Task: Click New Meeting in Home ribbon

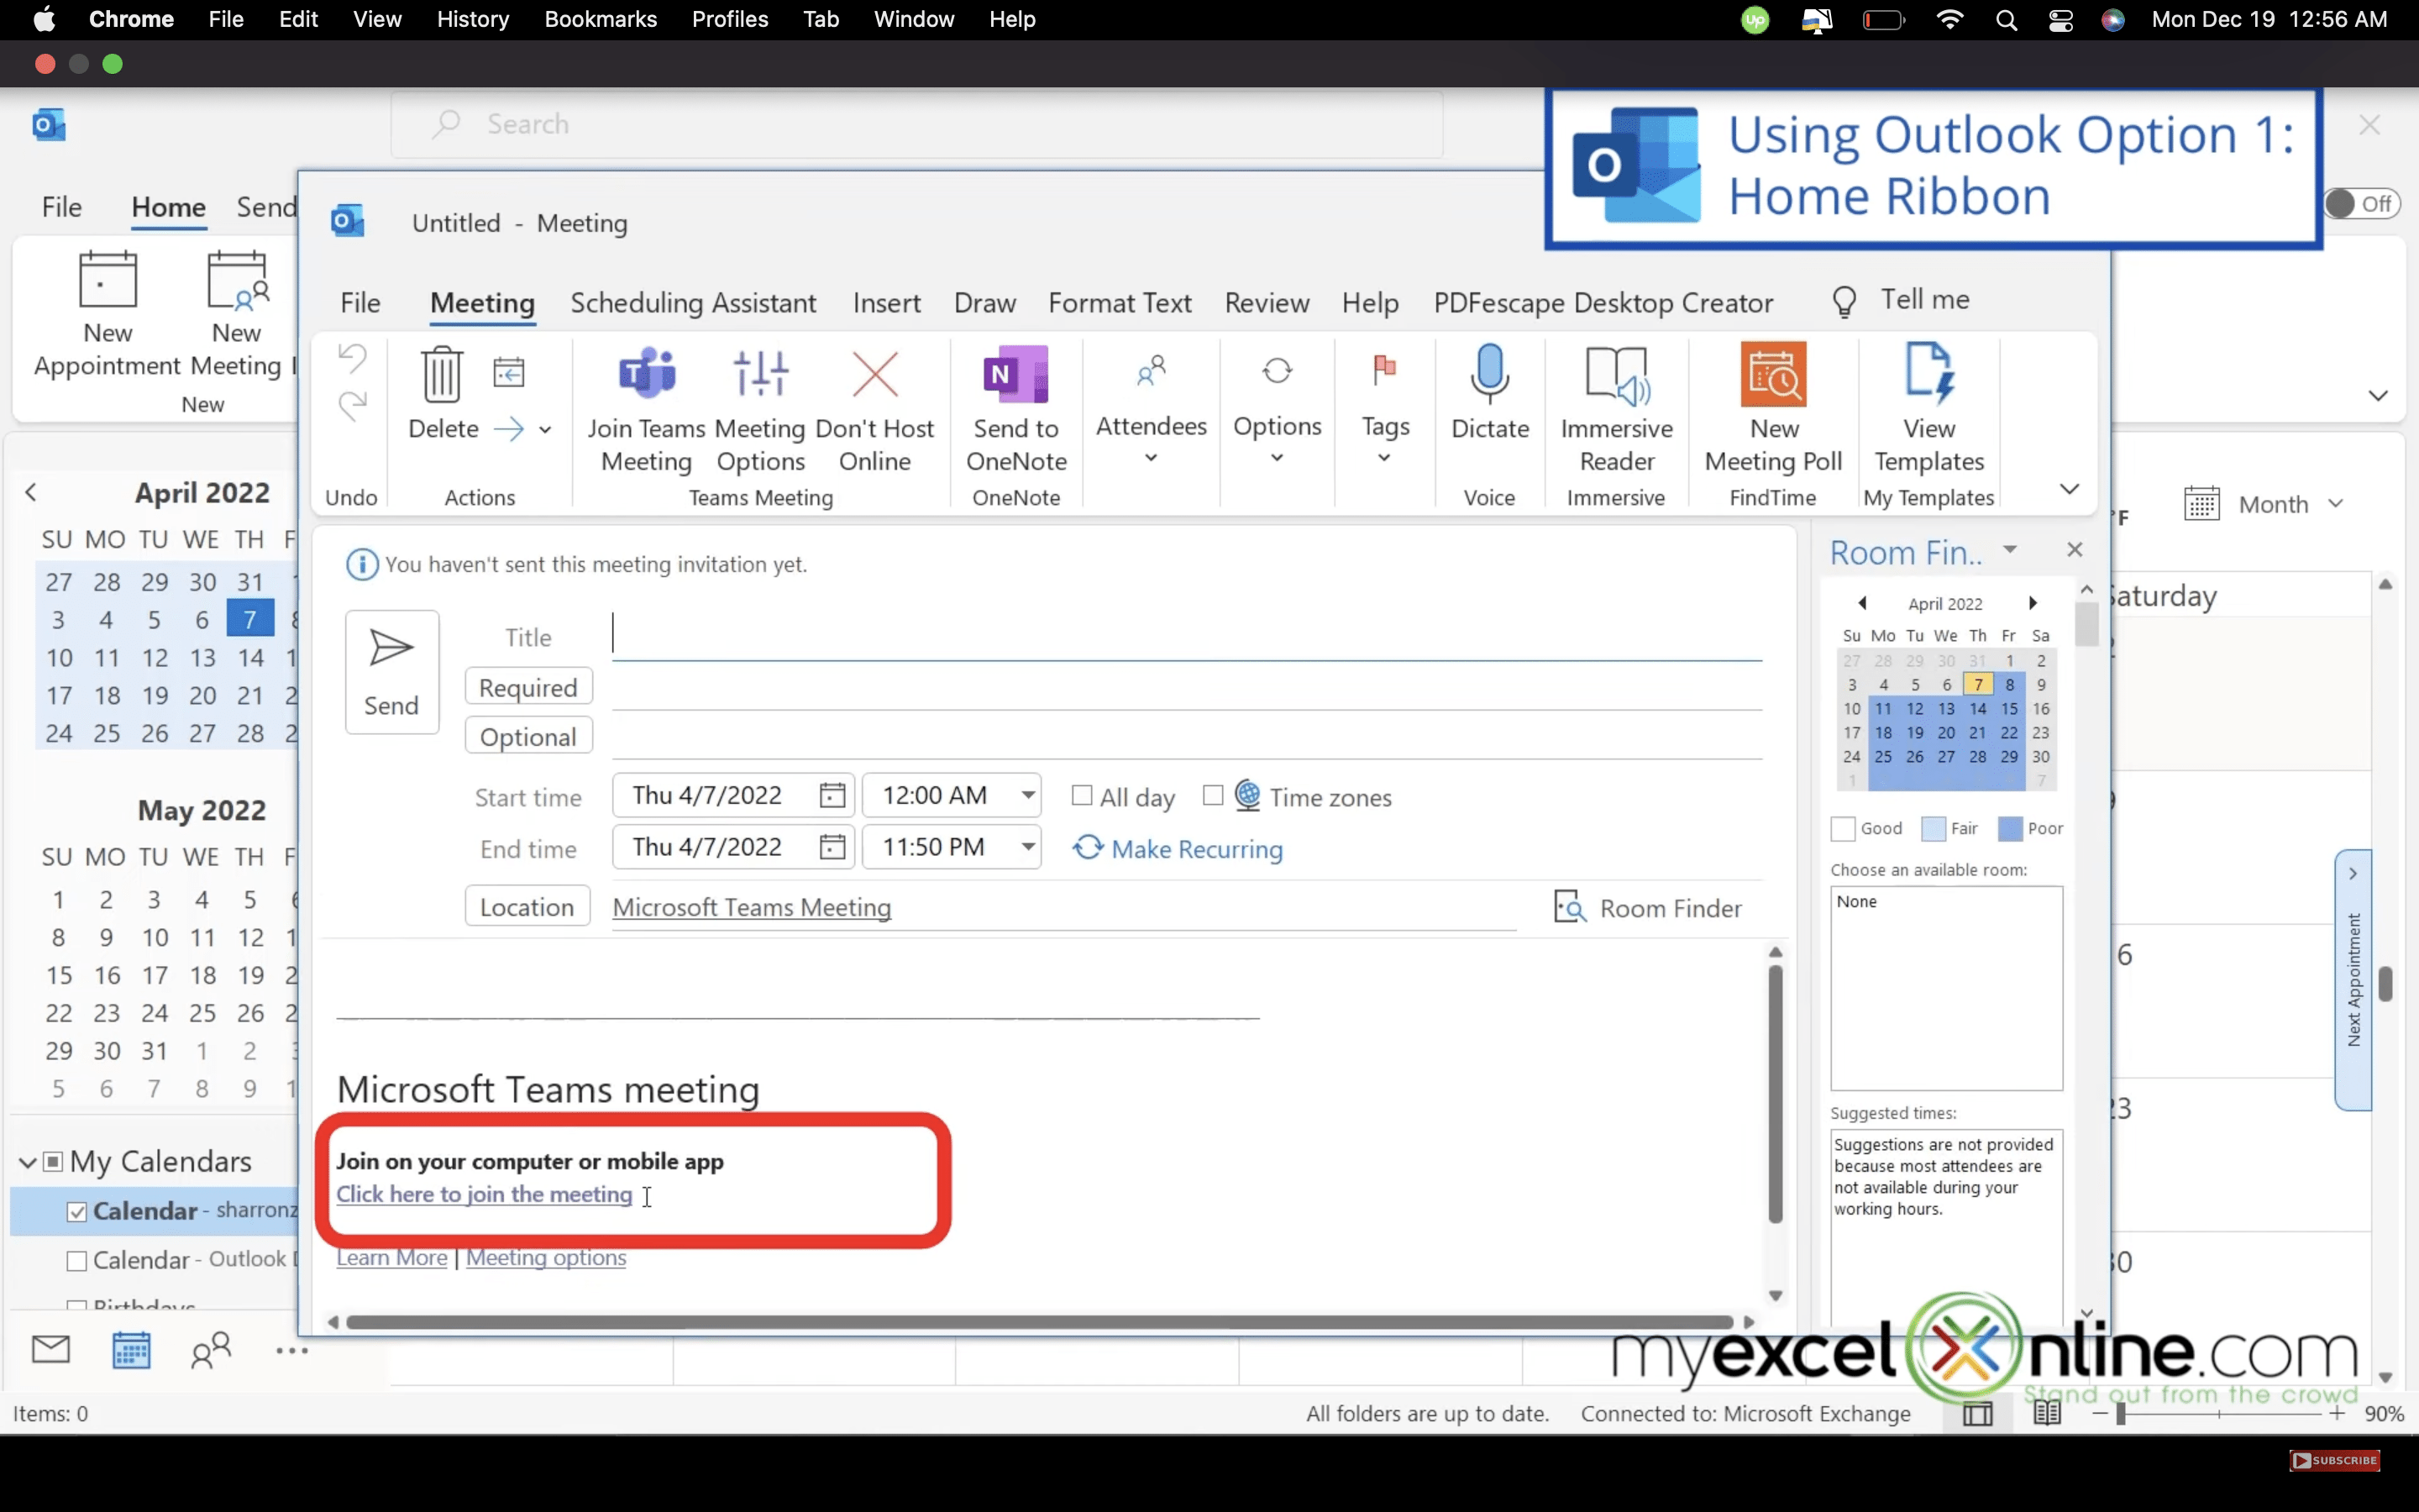Action: [236, 313]
